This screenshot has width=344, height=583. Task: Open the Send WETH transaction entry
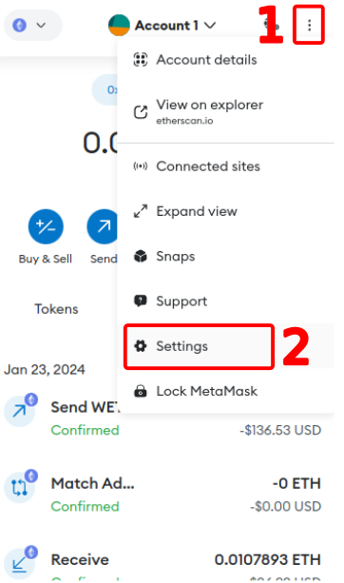[162, 418]
